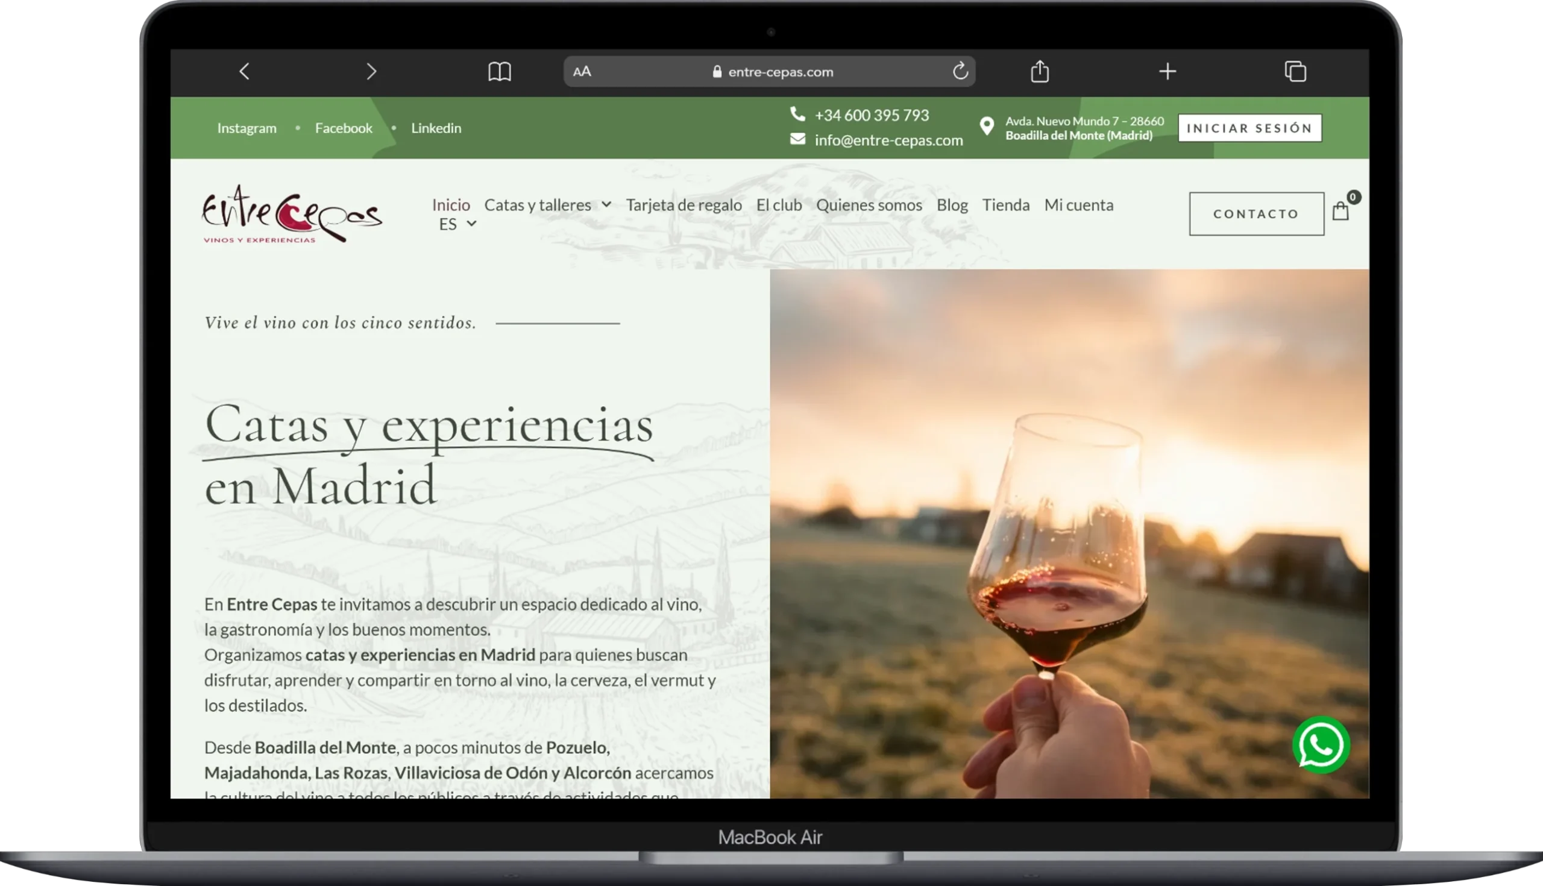Image resolution: width=1543 pixels, height=886 pixels.
Task: Go to the Tienda menu item
Action: click(1006, 205)
